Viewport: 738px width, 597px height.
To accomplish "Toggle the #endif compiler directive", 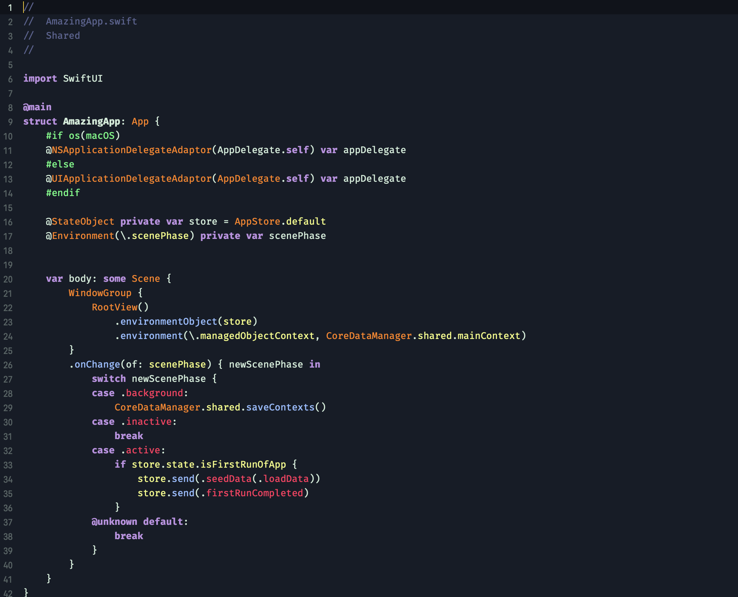I will click(x=62, y=193).
